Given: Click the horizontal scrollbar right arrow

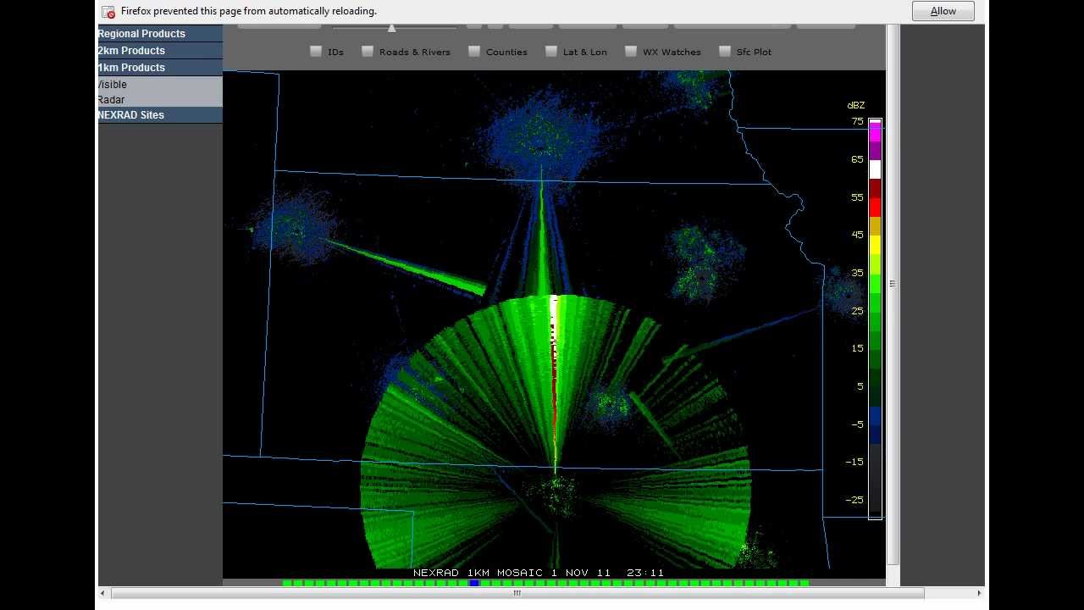Looking at the screenshot, I should point(980,593).
